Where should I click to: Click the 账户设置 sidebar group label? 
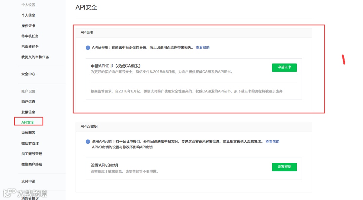click(x=28, y=91)
